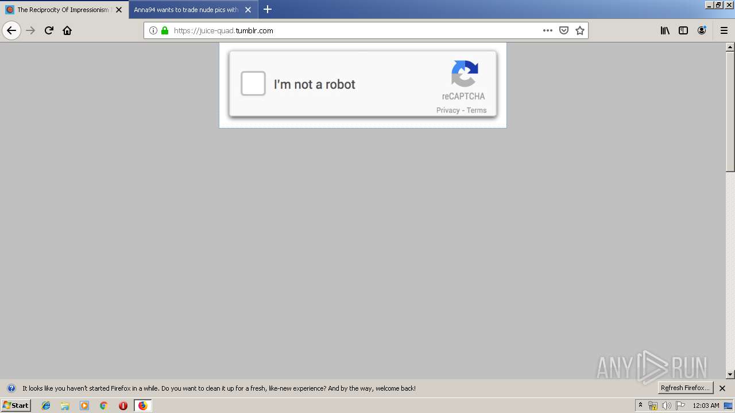Launch Chrome from the taskbar
Image resolution: width=735 pixels, height=413 pixels.
[104, 406]
